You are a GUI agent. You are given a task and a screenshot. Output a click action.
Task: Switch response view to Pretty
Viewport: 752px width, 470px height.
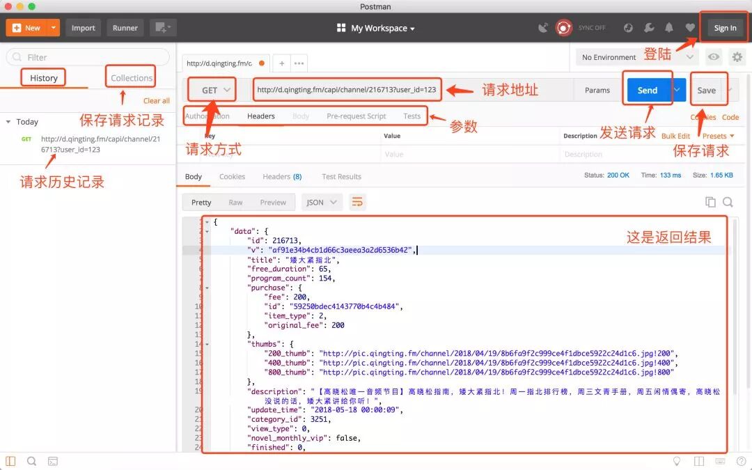point(201,203)
